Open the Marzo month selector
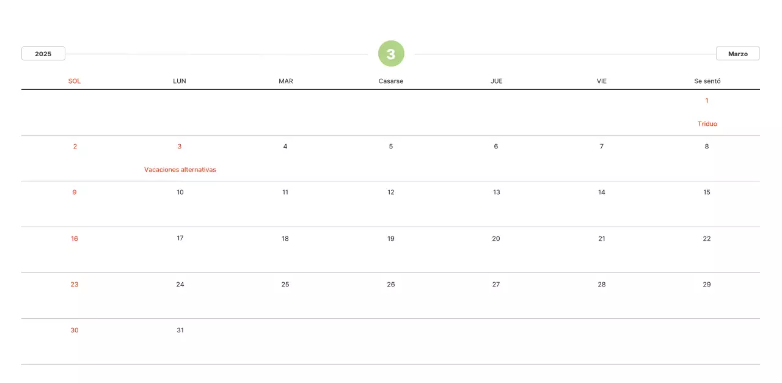This screenshot has width=782, height=383. [737, 54]
